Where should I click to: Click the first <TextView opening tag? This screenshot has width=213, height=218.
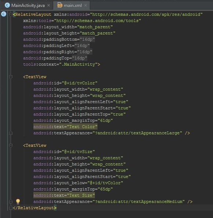coord(35,77)
